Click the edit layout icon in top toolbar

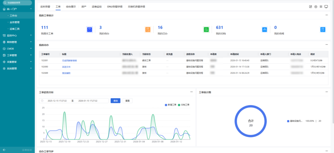(x=311, y=6)
